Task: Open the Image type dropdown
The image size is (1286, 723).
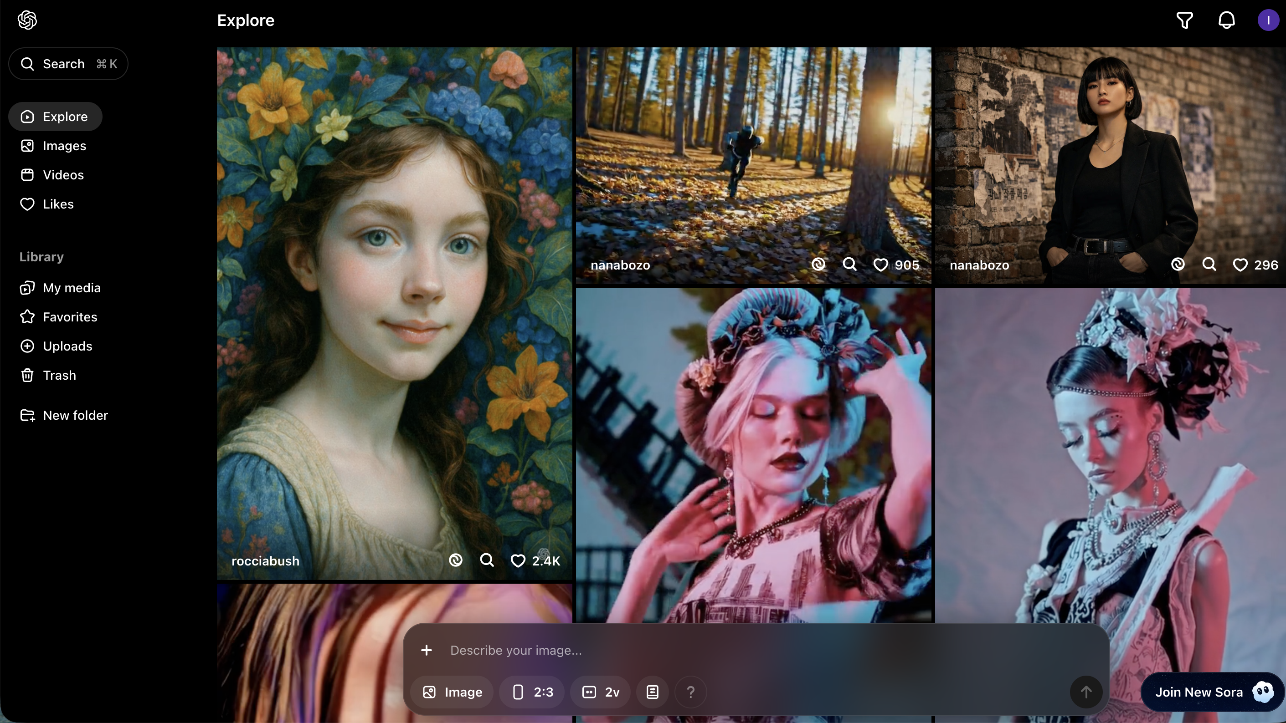Action: coord(453,692)
